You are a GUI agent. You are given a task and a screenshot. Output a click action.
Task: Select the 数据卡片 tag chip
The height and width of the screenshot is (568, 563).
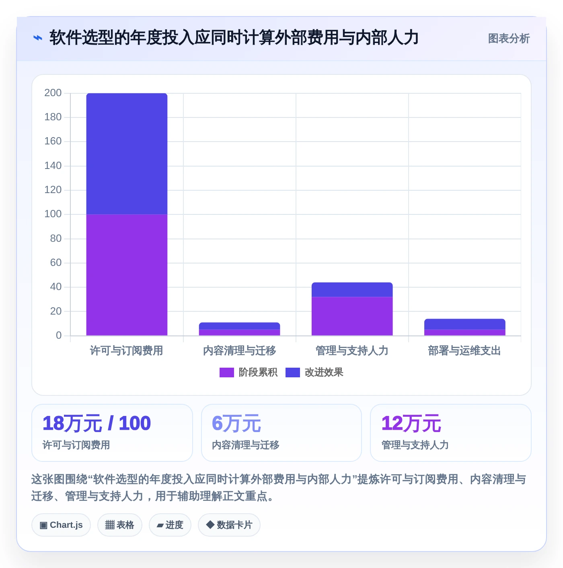229,525
